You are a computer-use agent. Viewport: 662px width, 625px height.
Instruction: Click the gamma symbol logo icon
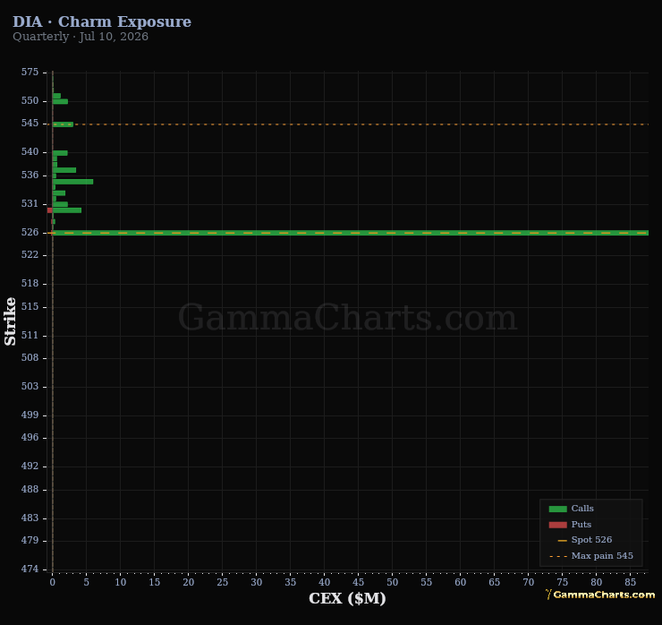coord(548,595)
